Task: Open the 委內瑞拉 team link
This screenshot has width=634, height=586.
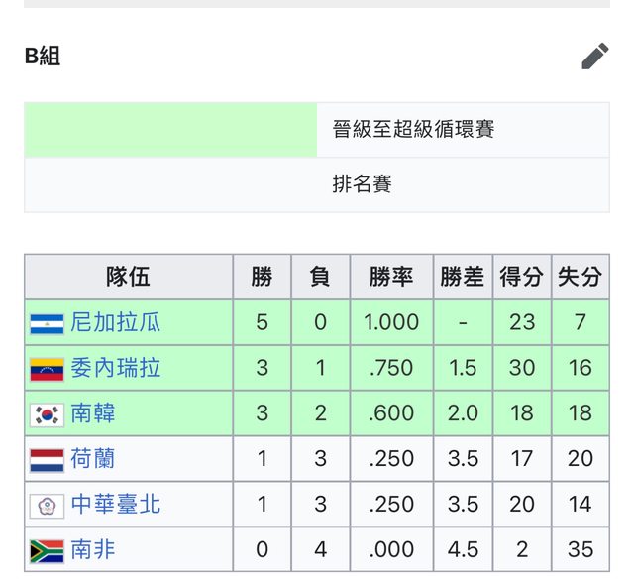Action: [x=115, y=368]
